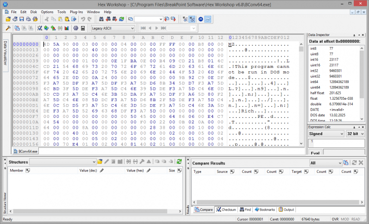This screenshot has width=369, height=224.
Task: Click the Replace green arrows icon
Action: click(x=122, y=19)
